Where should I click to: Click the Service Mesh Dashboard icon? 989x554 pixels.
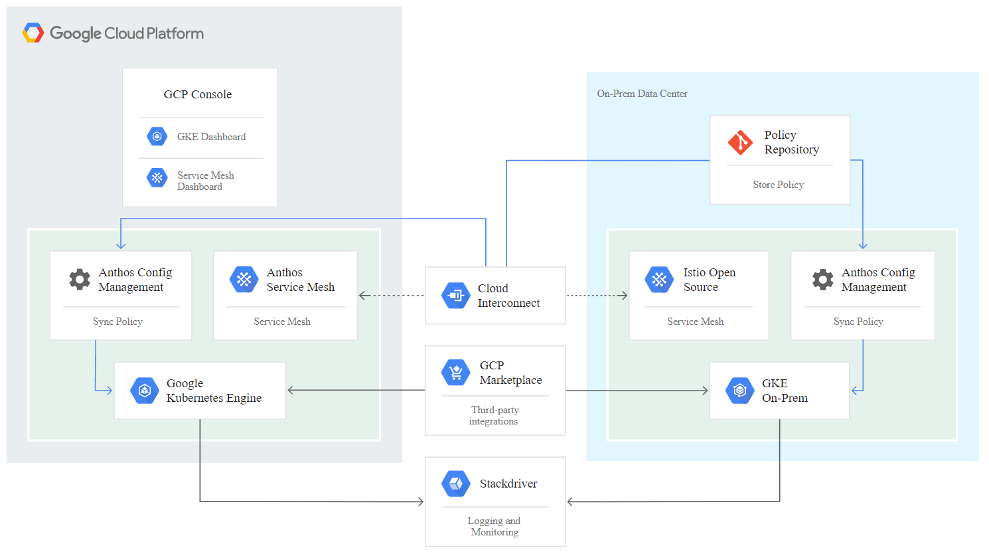157,178
